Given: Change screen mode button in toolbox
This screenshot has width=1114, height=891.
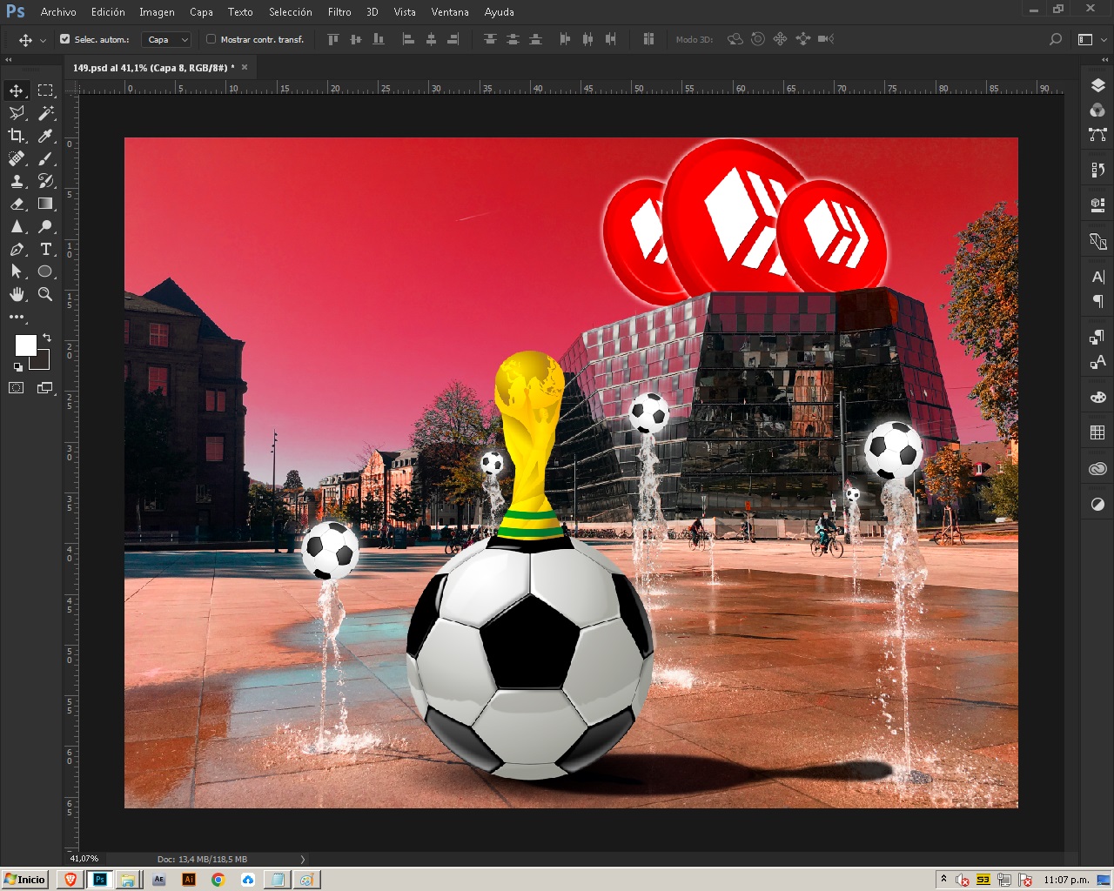Looking at the screenshot, I should (x=45, y=388).
